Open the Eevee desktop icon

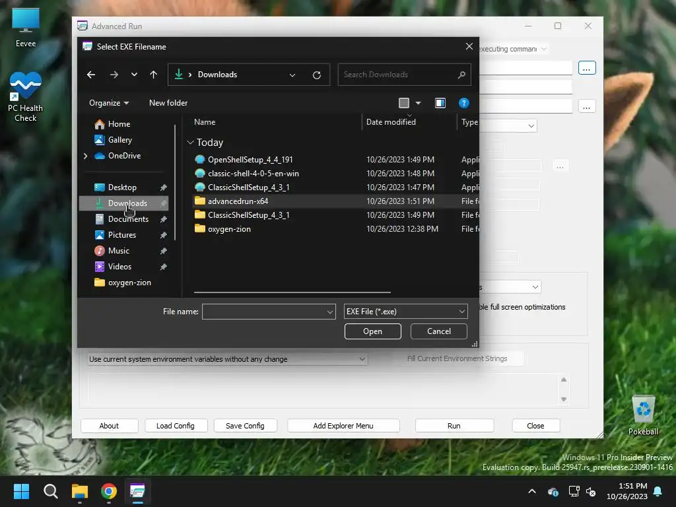(26, 28)
